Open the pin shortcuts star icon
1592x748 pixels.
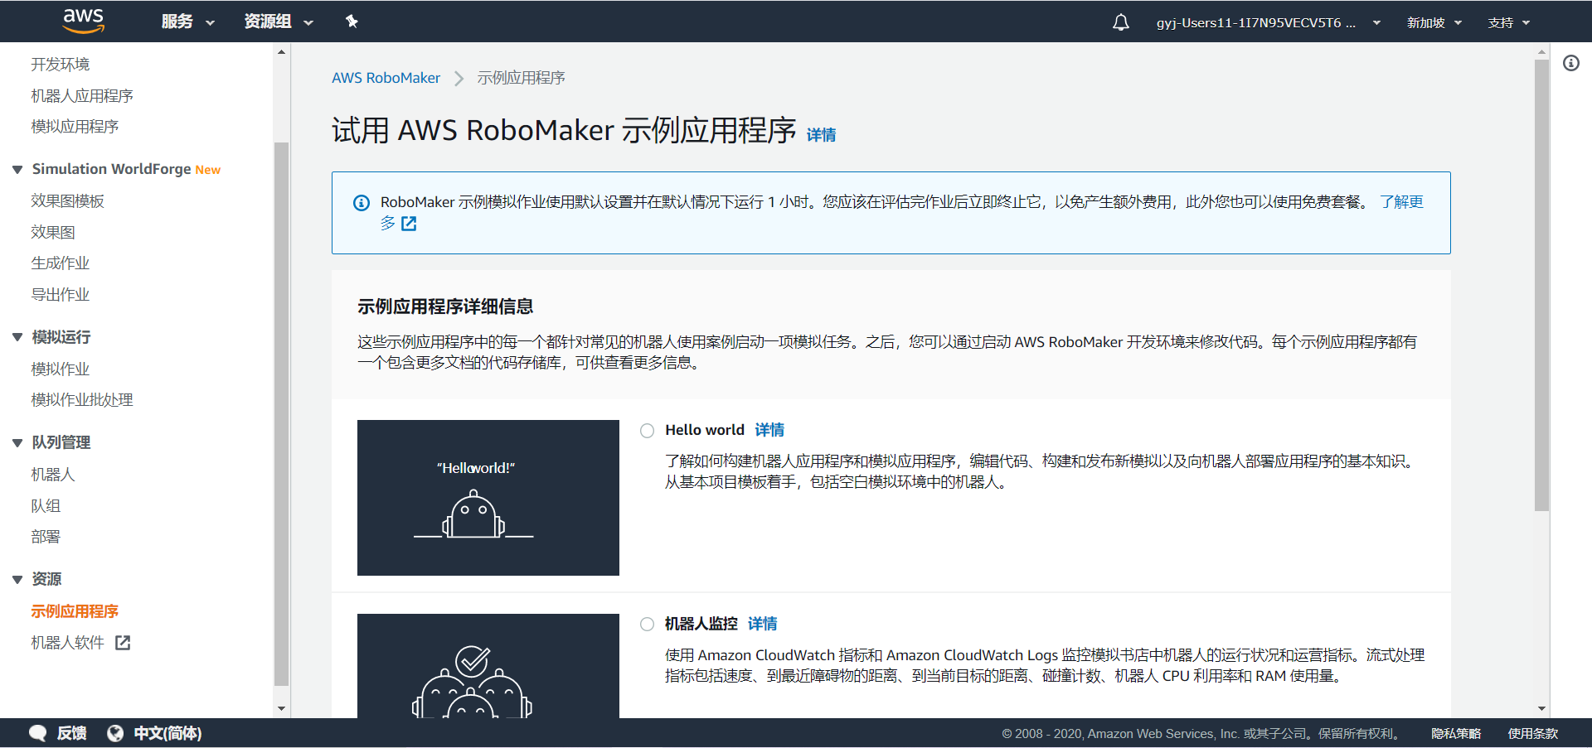[352, 22]
